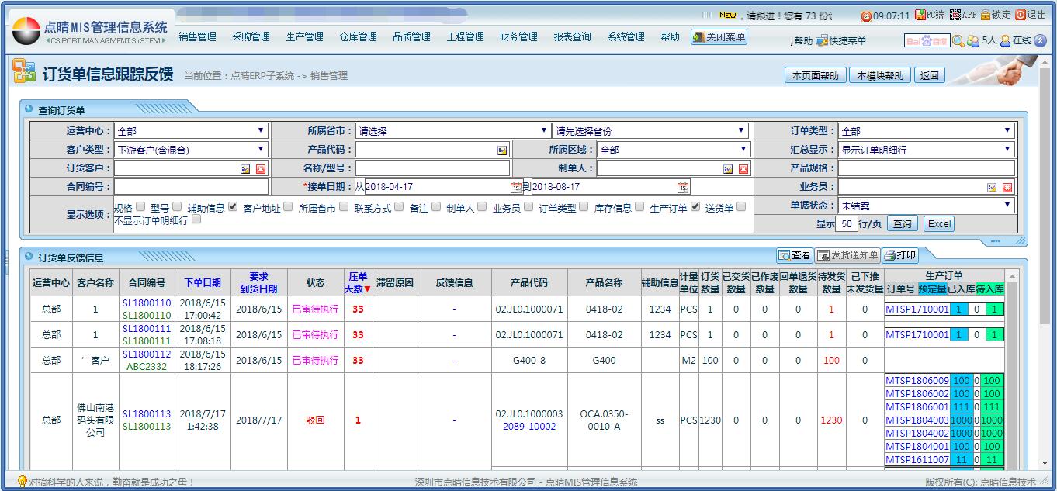Click the 退出 logout icon
This screenshot has width=1057, height=491.
(1021, 15)
